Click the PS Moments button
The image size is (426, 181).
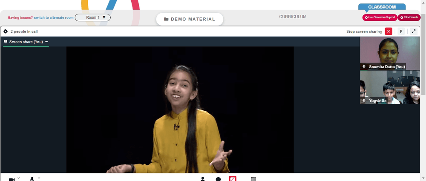point(409,17)
